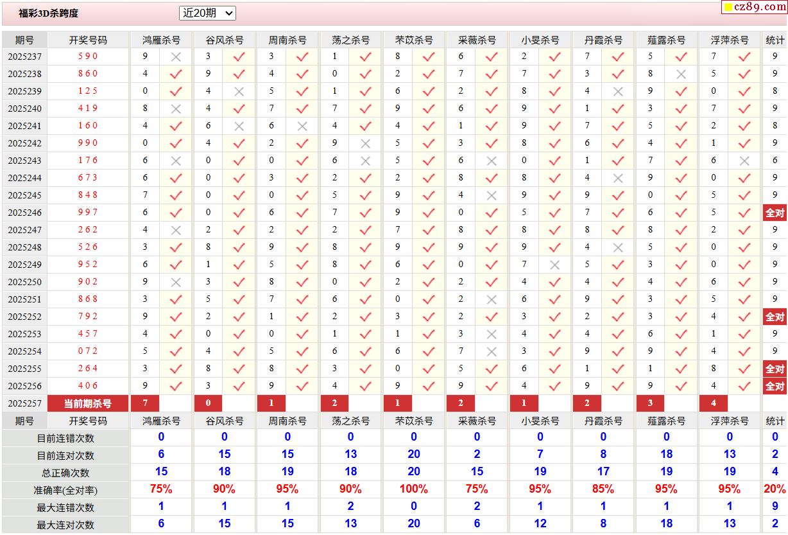Viewport: 788px width, 535px height.
Task: Click the period number 2025246
Action: [x=24, y=213]
